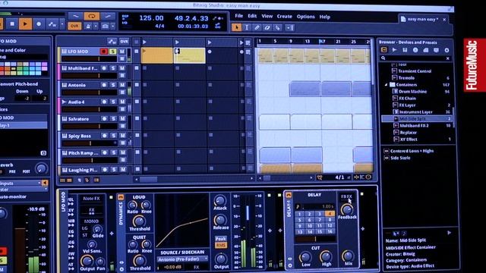
Task: Select delay beat time button 4
Action: (330, 214)
